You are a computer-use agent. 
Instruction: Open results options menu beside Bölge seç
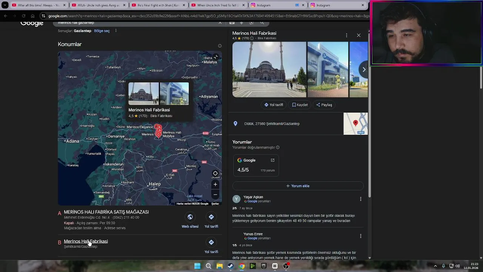pyautogui.click(x=116, y=31)
